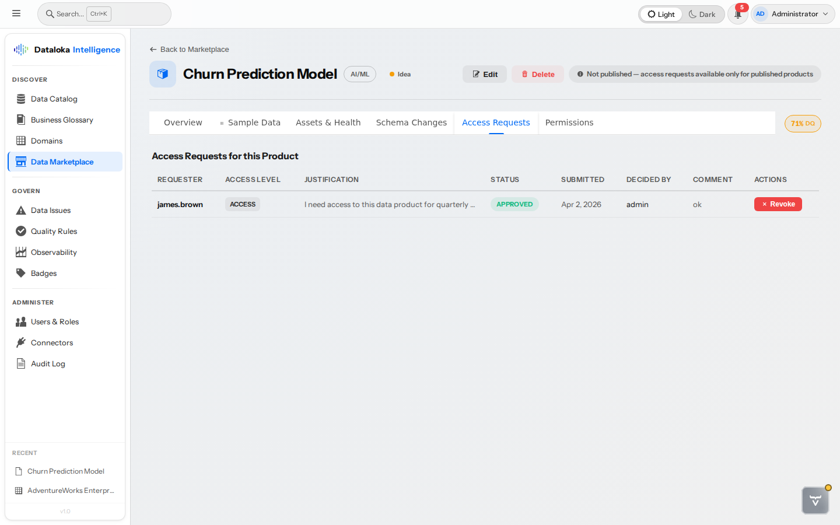Expand the Administrator account dropdown

(x=793, y=13)
